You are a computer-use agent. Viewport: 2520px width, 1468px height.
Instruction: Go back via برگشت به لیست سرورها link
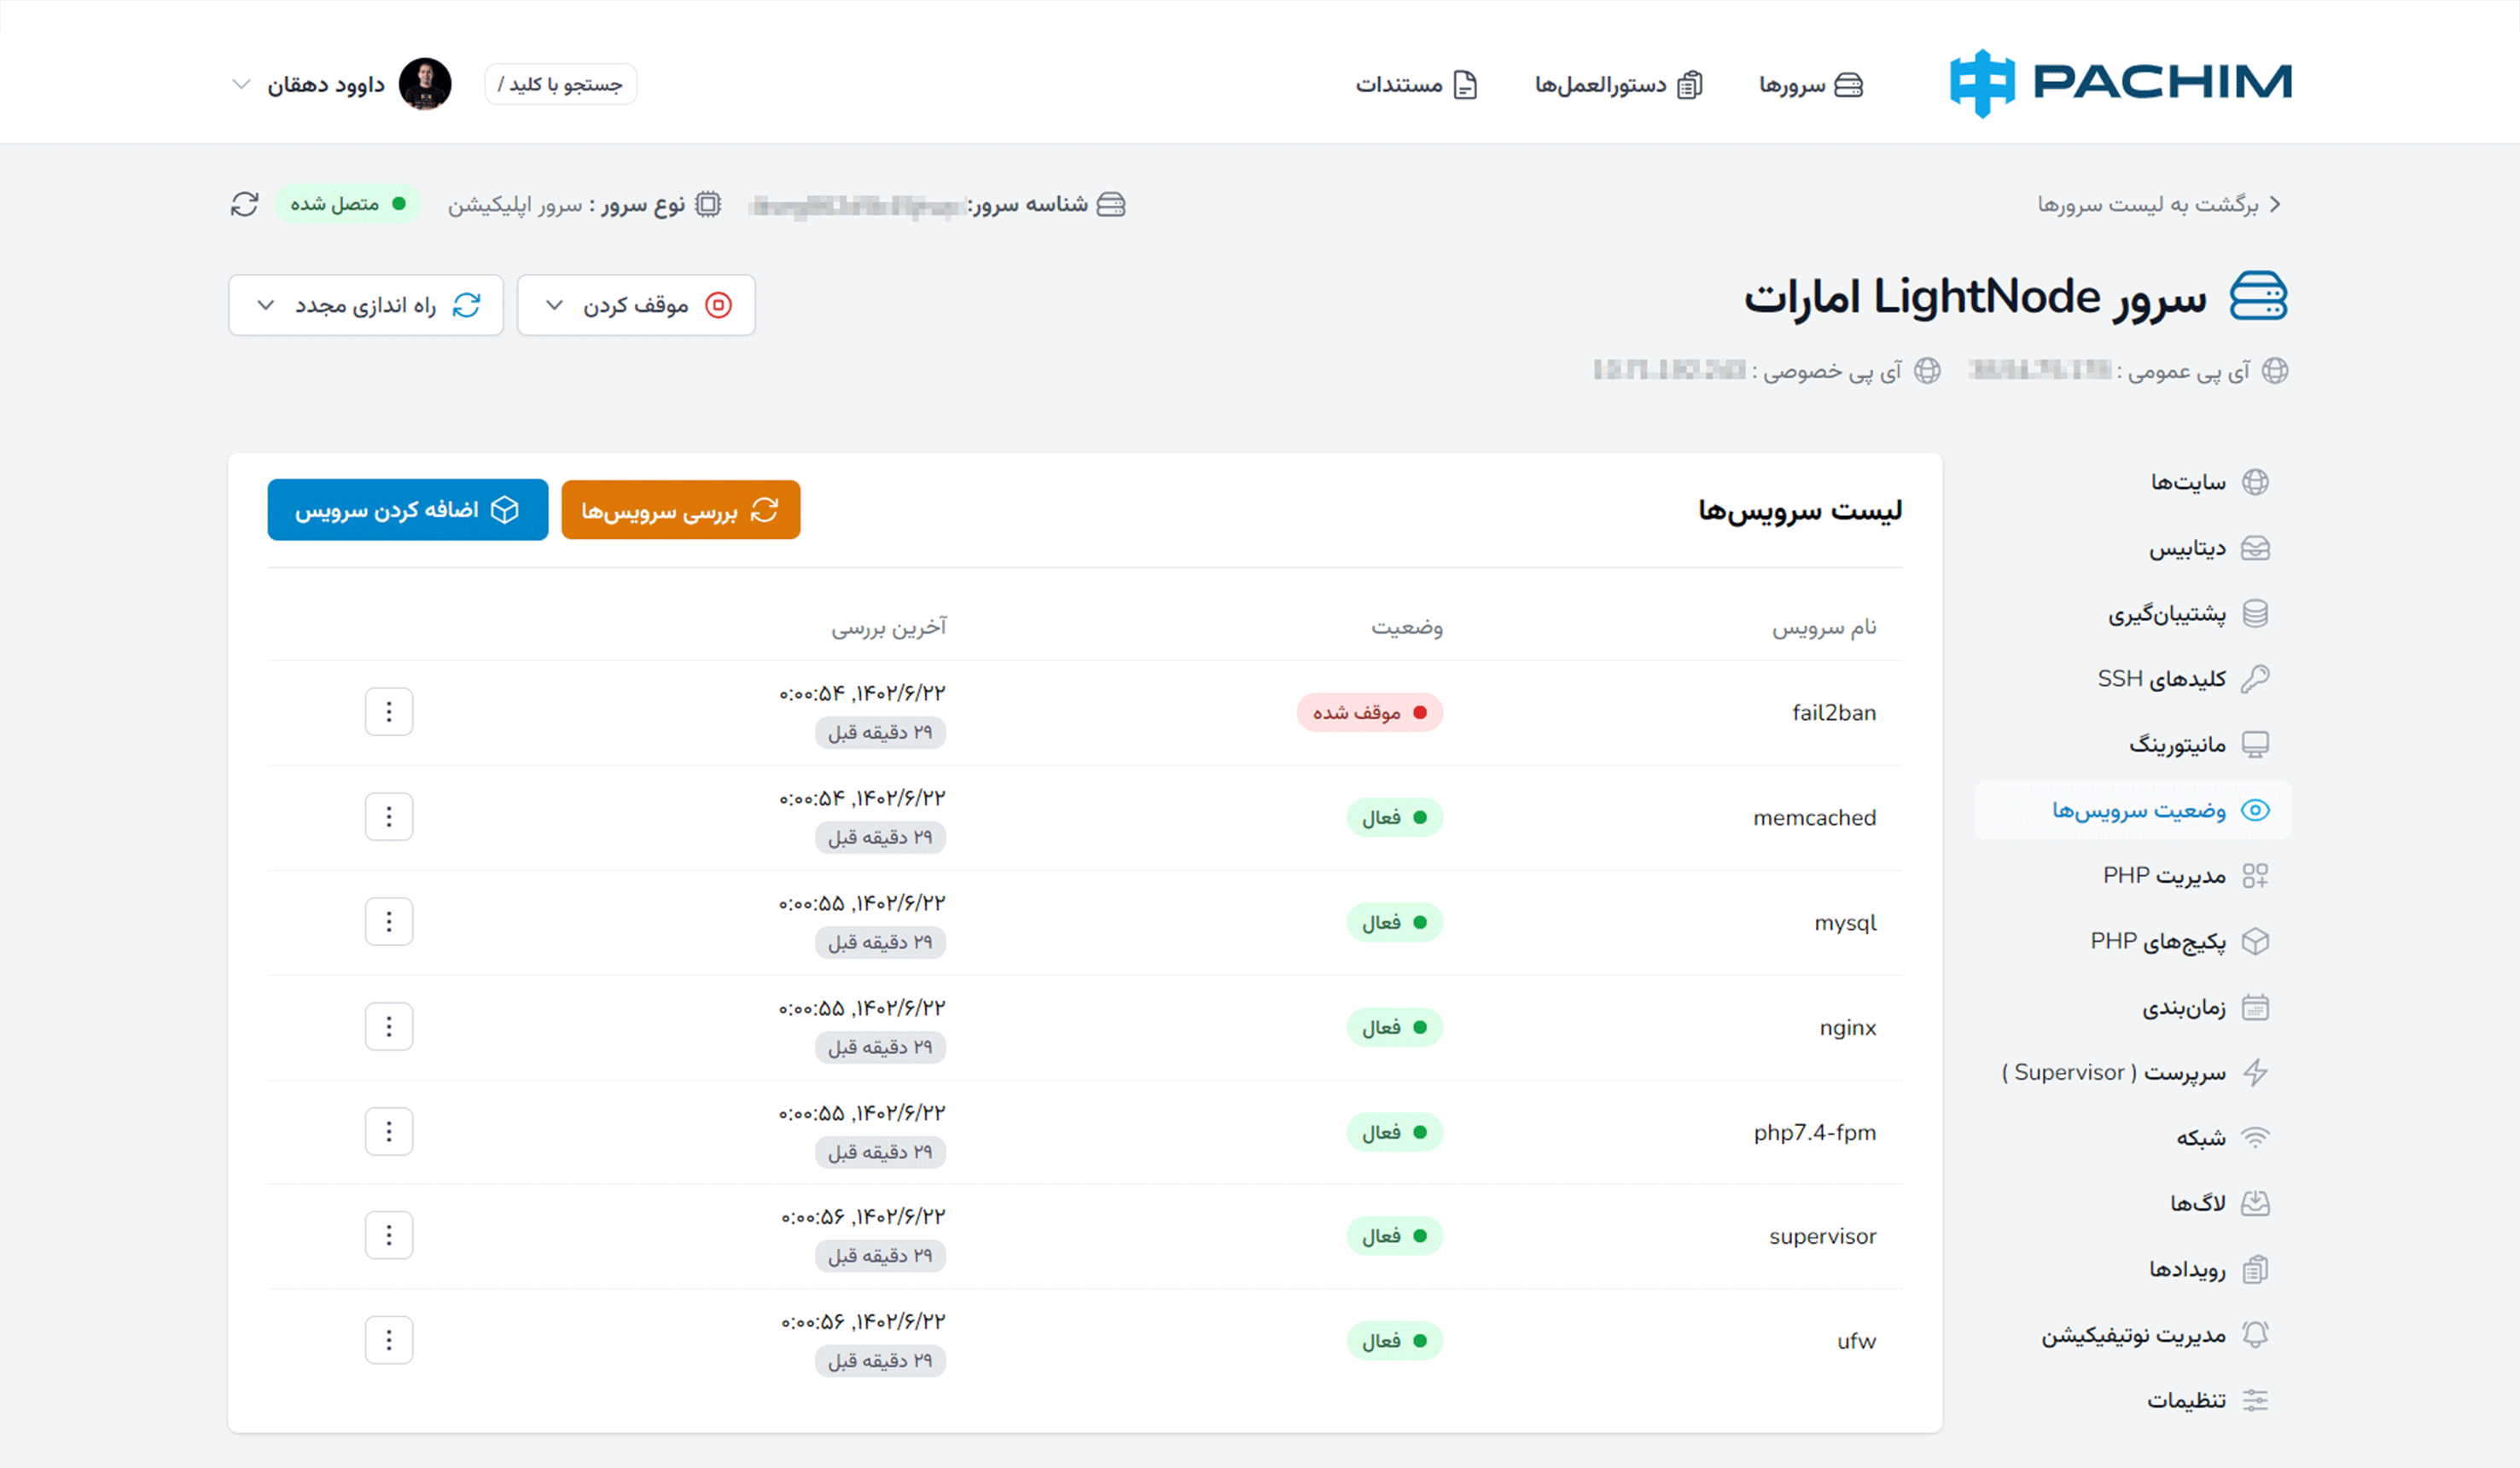2159,204
